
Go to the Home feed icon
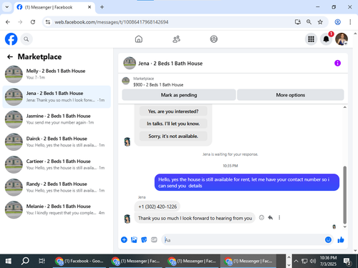tap(139, 39)
